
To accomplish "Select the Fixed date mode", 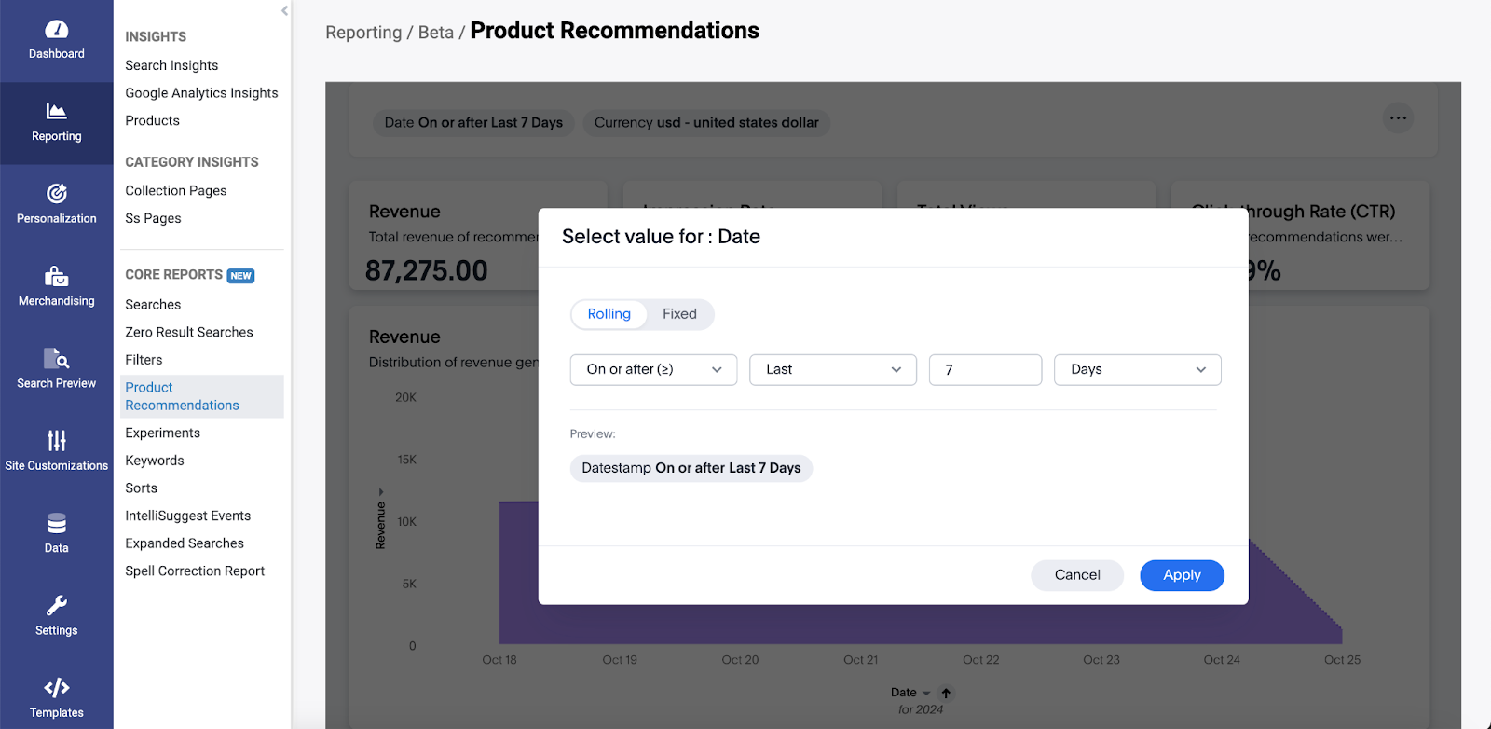I will (x=679, y=314).
